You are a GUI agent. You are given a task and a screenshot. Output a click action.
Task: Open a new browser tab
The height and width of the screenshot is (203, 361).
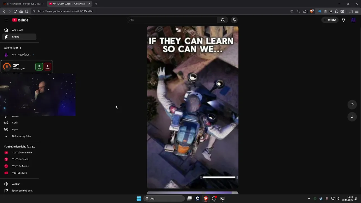click(96, 4)
